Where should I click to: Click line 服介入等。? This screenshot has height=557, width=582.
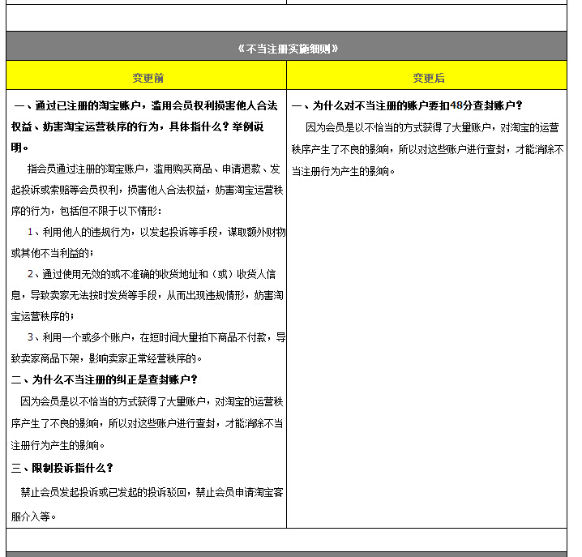pyautogui.click(x=33, y=517)
